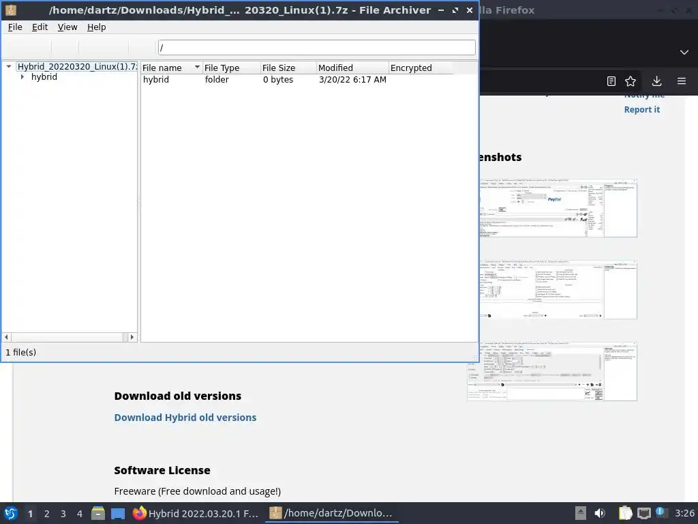Minimize the File Archiver window
The image size is (698, 524).
[441, 10]
